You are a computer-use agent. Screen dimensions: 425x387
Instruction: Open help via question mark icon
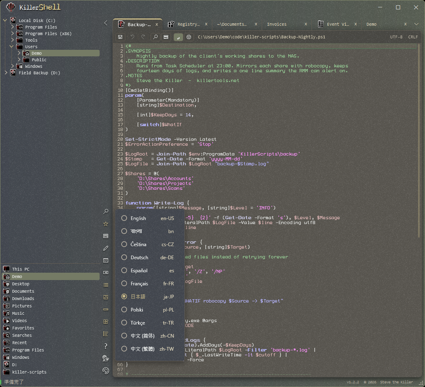click(x=106, y=346)
